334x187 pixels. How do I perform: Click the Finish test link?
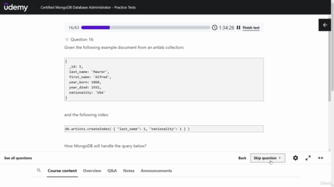pos(251,28)
